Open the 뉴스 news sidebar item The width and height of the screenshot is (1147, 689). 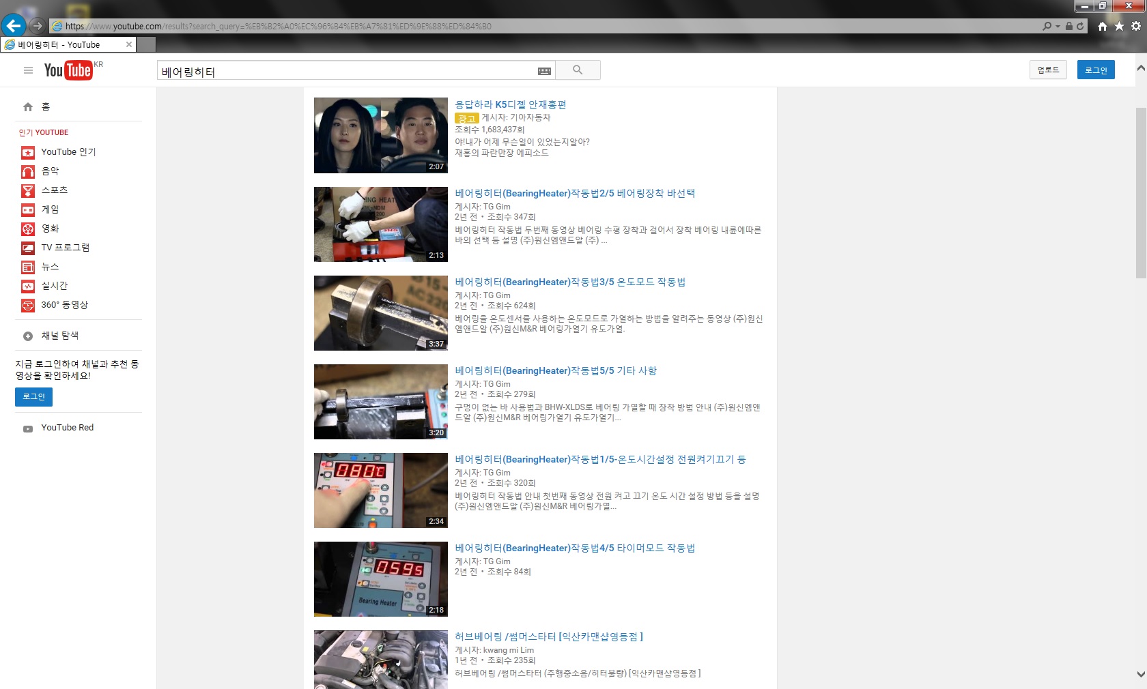coord(51,267)
